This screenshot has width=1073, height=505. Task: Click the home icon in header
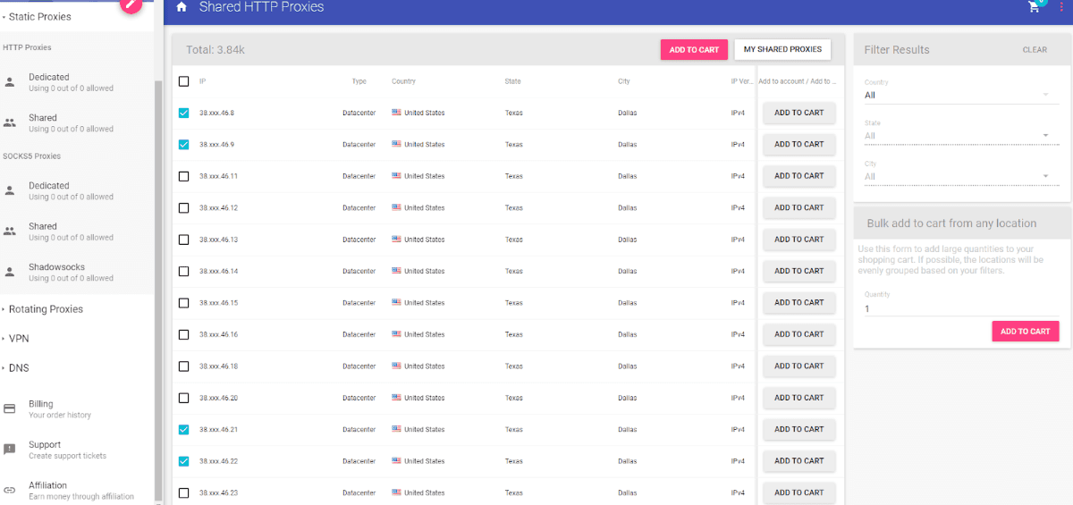coord(182,7)
